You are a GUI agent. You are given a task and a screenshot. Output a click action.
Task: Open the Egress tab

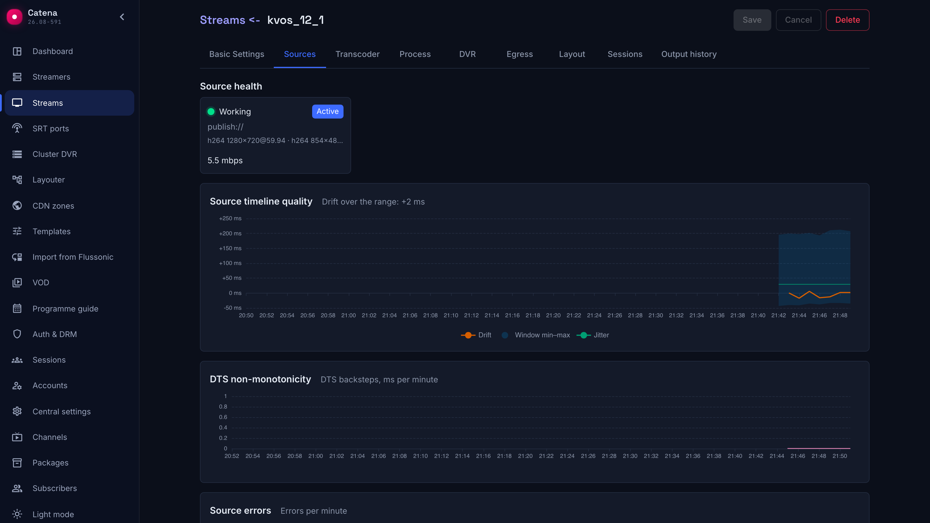pyautogui.click(x=520, y=54)
